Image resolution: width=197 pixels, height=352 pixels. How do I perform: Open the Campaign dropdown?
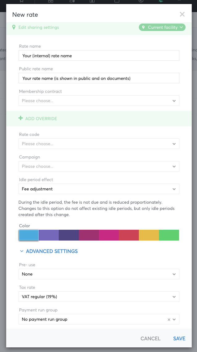(x=99, y=166)
